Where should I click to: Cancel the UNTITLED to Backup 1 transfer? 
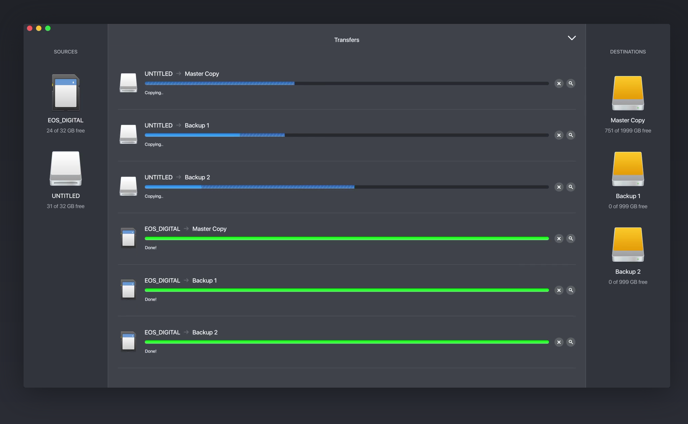point(559,135)
